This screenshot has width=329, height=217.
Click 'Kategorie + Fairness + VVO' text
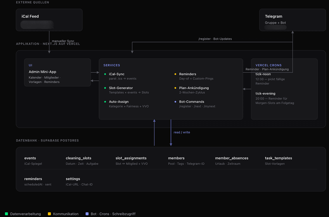[x=129, y=106]
